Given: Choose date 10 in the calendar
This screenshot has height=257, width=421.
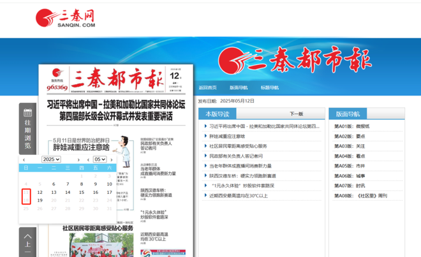Looking at the screenshot, I should click(109, 184).
